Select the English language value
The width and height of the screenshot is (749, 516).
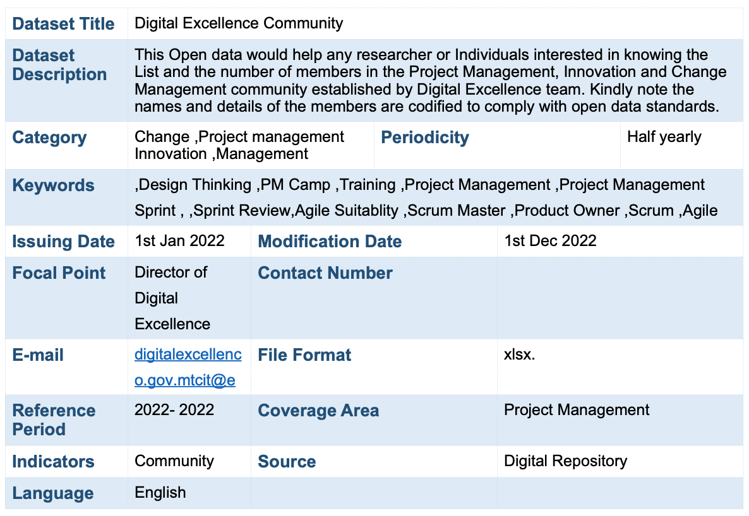click(160, 493)
